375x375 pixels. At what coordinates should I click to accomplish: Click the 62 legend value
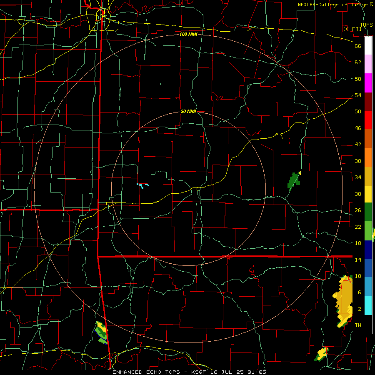(x=358, y=62)
